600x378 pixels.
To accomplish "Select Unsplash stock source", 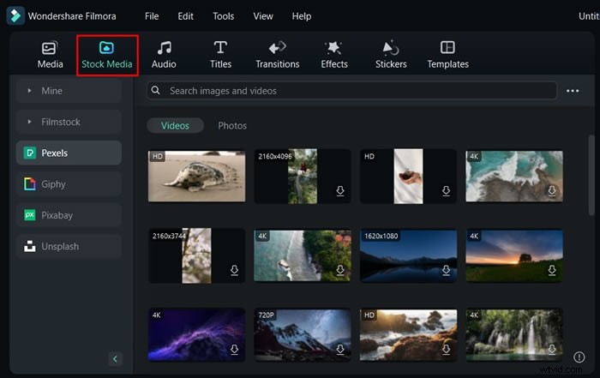I will point(69,246).
